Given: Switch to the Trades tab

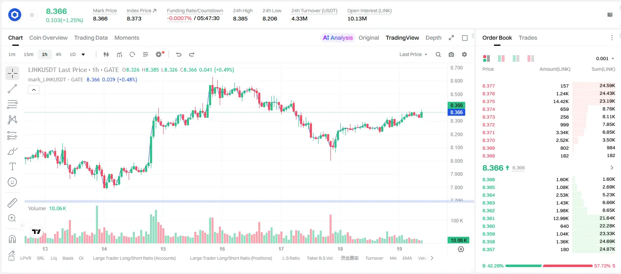Looking at the screenshot, I should 528,38.
